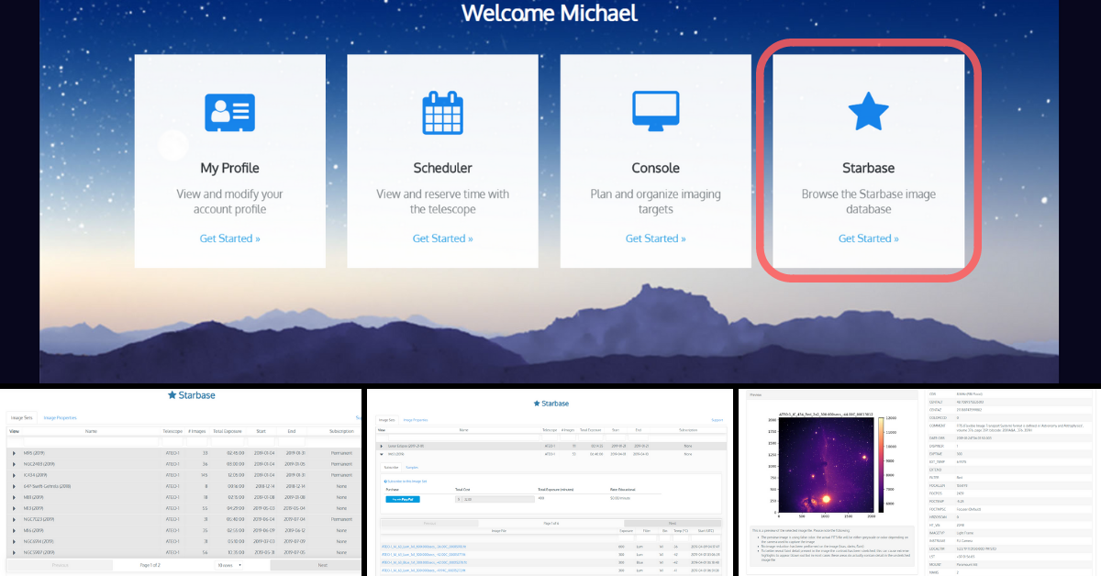Click the Console monitor icon
Image resolution: width=1101 pixels, height=576 pixels.
(x=655, y=112)
